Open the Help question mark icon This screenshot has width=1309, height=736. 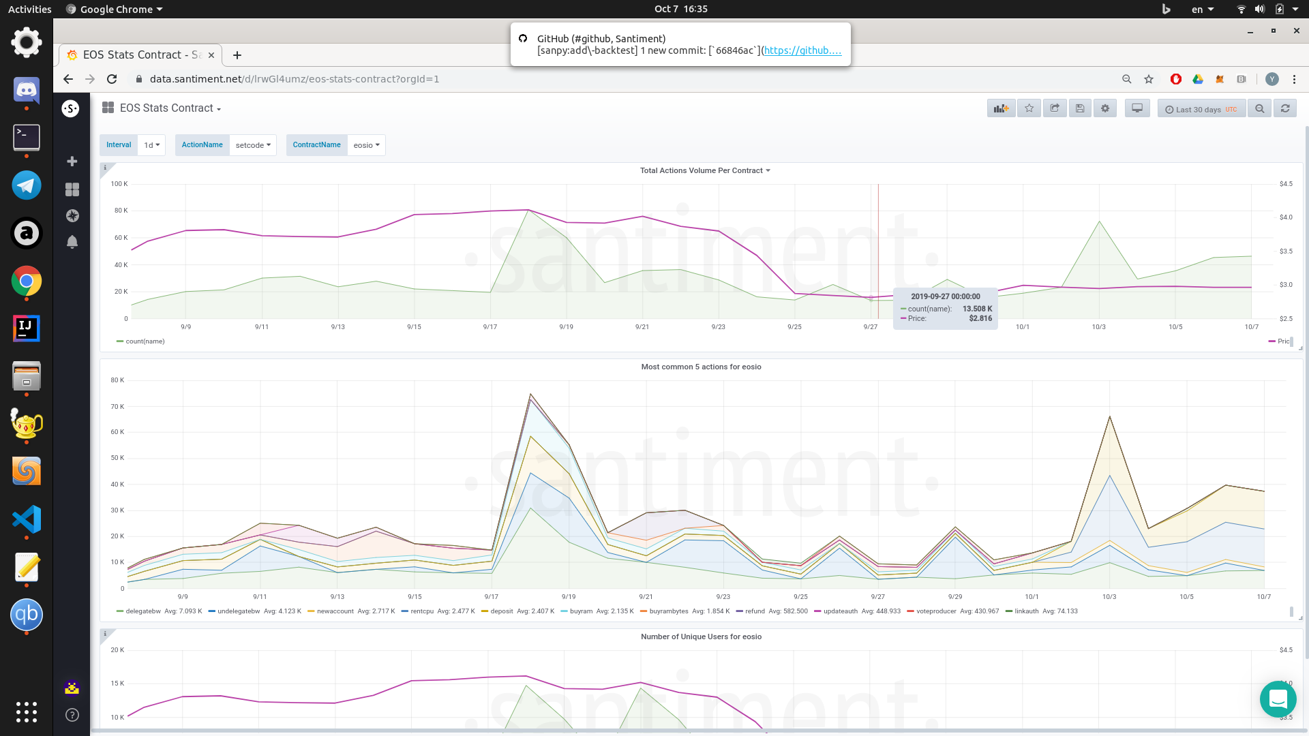click(72, 715)
